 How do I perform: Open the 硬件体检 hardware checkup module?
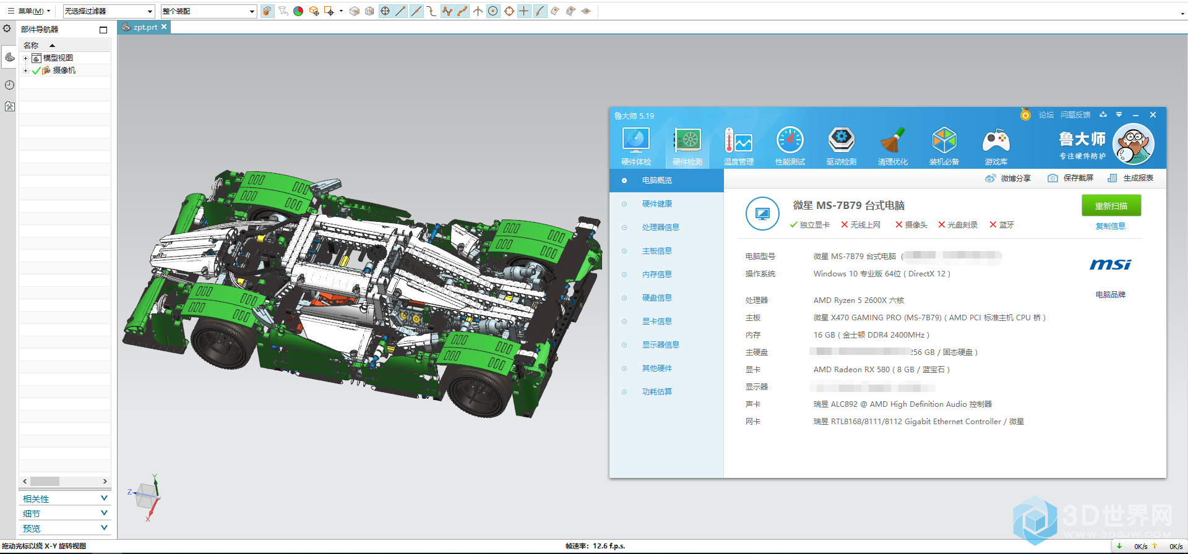click(x=636, y=146)
